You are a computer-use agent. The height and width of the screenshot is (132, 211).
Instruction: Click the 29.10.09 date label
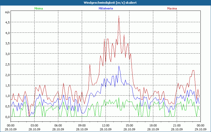click(x=200, y=129)
